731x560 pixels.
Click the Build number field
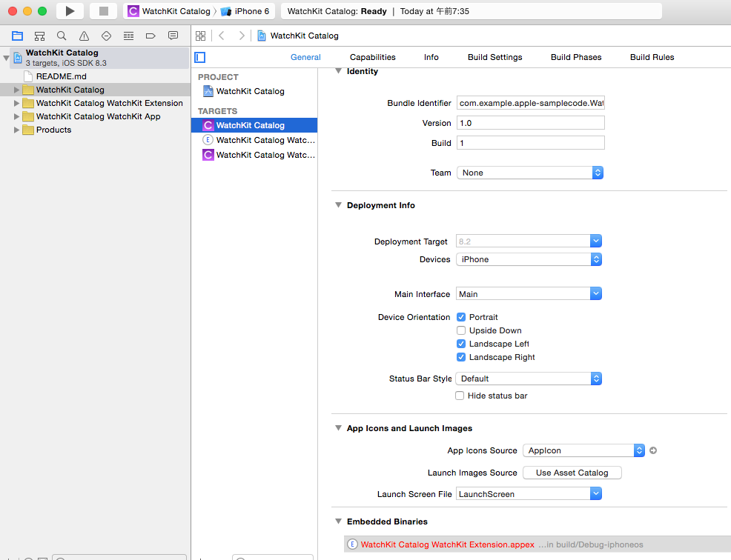531,143
